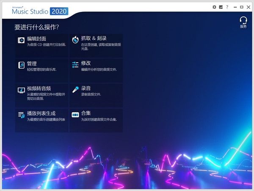Choose the 管理 title text

click(32, 64)
